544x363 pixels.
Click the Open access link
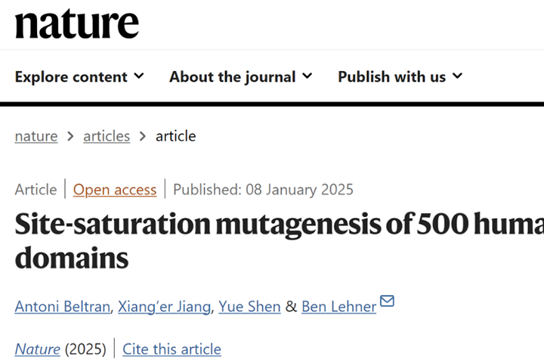tap(115, 189)
